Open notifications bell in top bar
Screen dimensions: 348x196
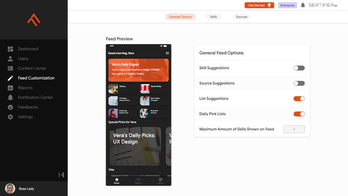click(303, 5)
